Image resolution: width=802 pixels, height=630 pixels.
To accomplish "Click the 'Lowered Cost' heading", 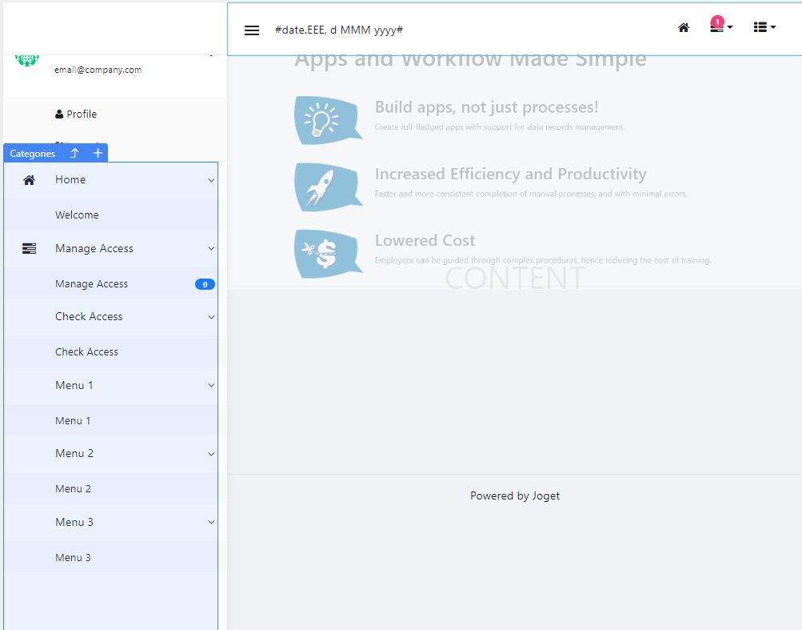I will (x=425, y=240).
